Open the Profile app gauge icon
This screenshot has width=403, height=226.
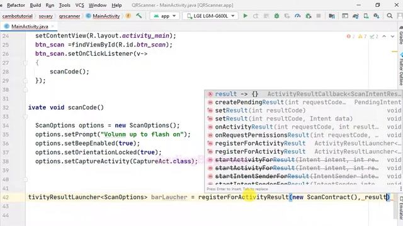click(x=298, y=16)
